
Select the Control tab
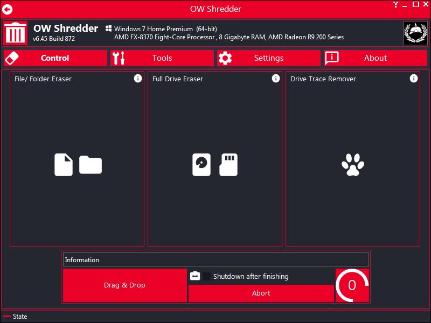coord(55,58)
